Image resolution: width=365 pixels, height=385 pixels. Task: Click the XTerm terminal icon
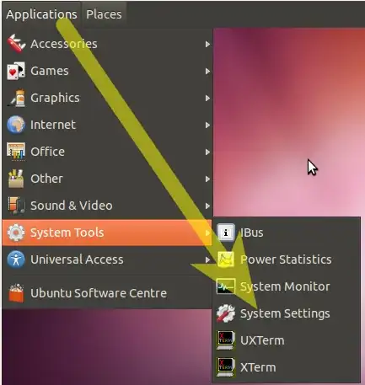(x=226, y=367)
